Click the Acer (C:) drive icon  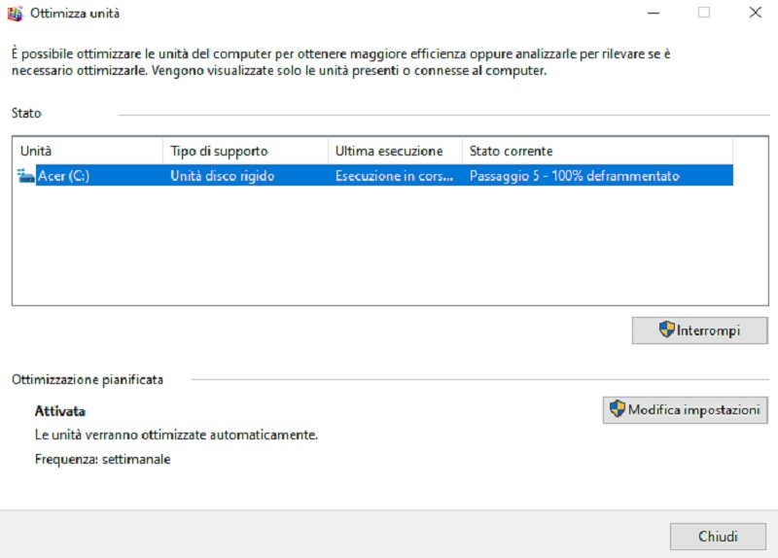(25, 176)
